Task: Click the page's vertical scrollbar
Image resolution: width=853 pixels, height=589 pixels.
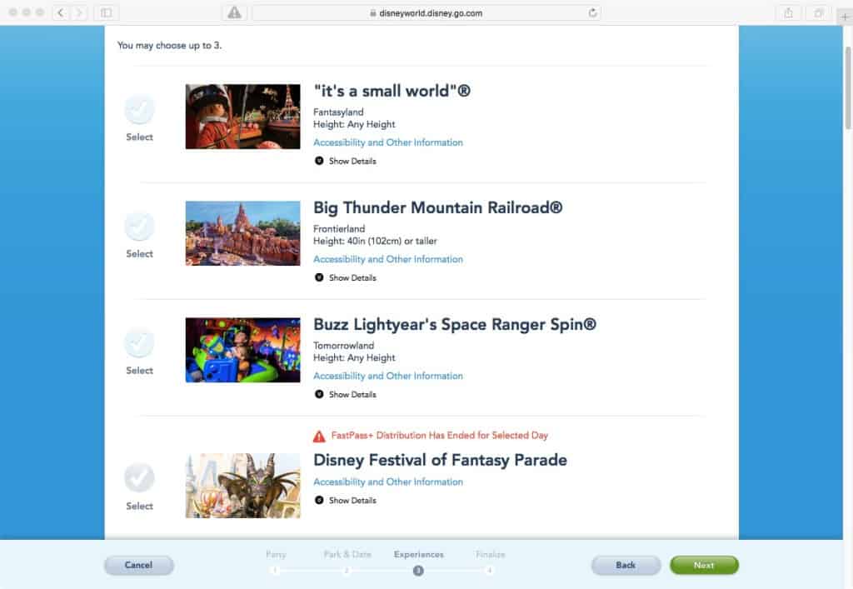Action: [x=847, y=88]
